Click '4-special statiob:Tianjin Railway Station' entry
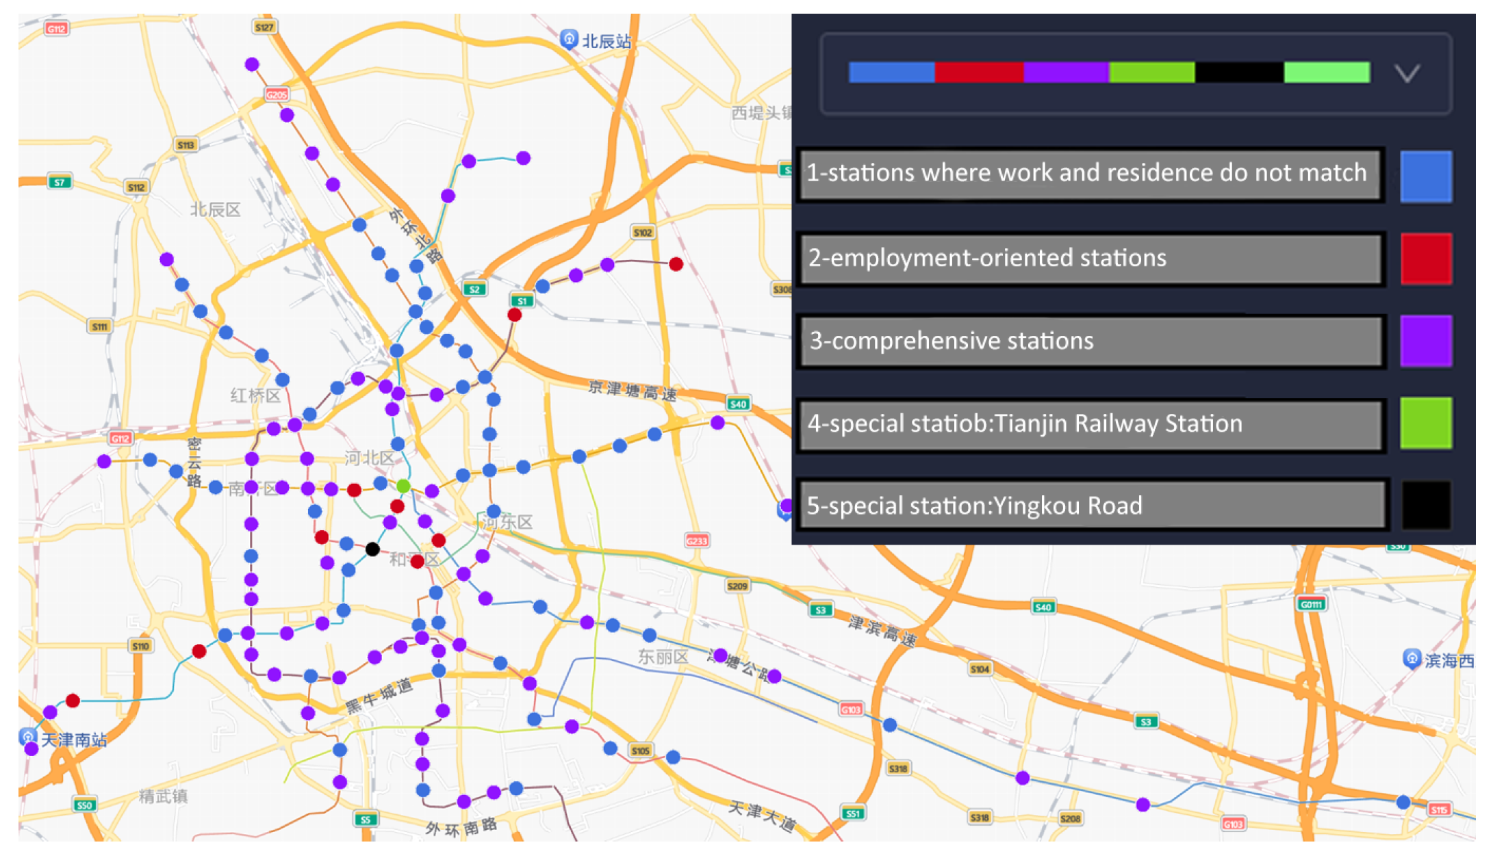The width and height of the screenshot is (1493, 860). tap(1090, 424)
